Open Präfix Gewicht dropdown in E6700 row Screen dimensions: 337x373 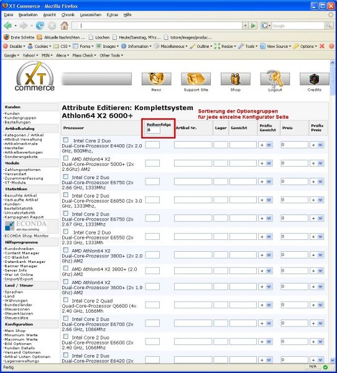pyautogui.click(x=265, y=323)
